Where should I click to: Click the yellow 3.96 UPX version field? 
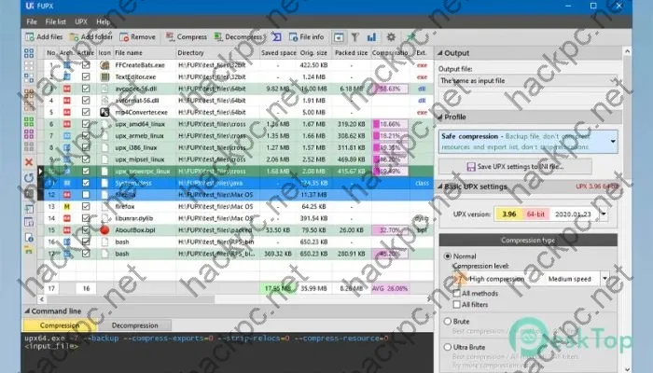[509, 214]
